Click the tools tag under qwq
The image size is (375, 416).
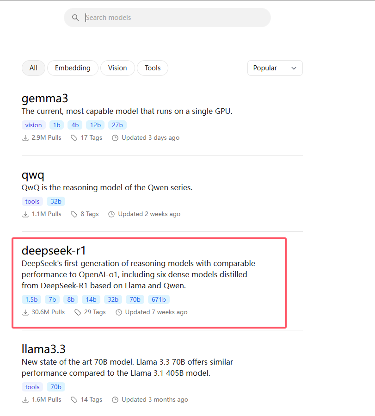point(32,201)
